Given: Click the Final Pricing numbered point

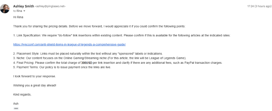Looking at the screenshot, I should (x=118, y=63).
